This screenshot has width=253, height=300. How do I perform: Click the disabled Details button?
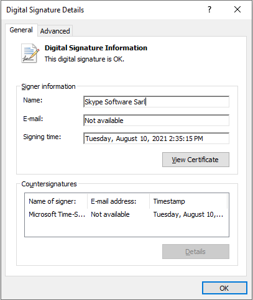pos(196,252)
